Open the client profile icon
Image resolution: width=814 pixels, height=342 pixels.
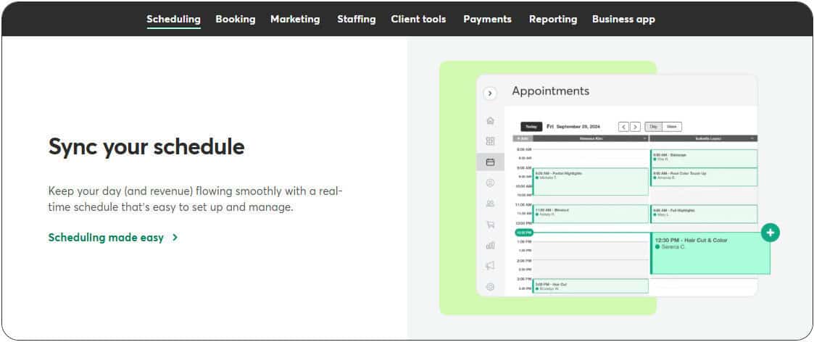pos(490,183)
